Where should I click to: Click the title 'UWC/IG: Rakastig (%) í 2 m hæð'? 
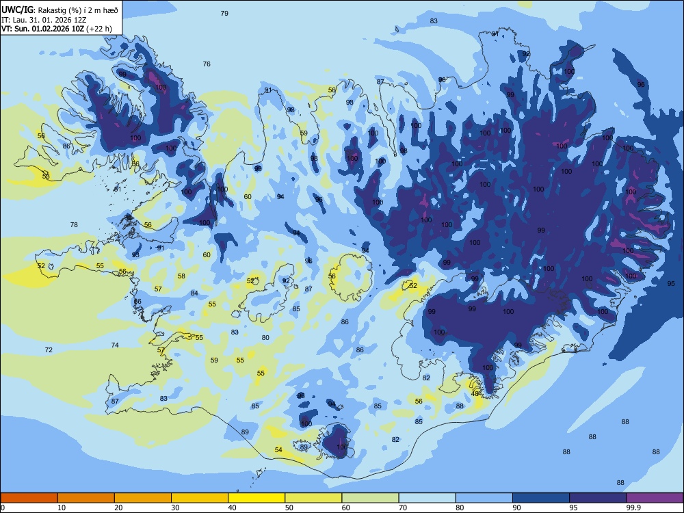(x=60, y=10)
